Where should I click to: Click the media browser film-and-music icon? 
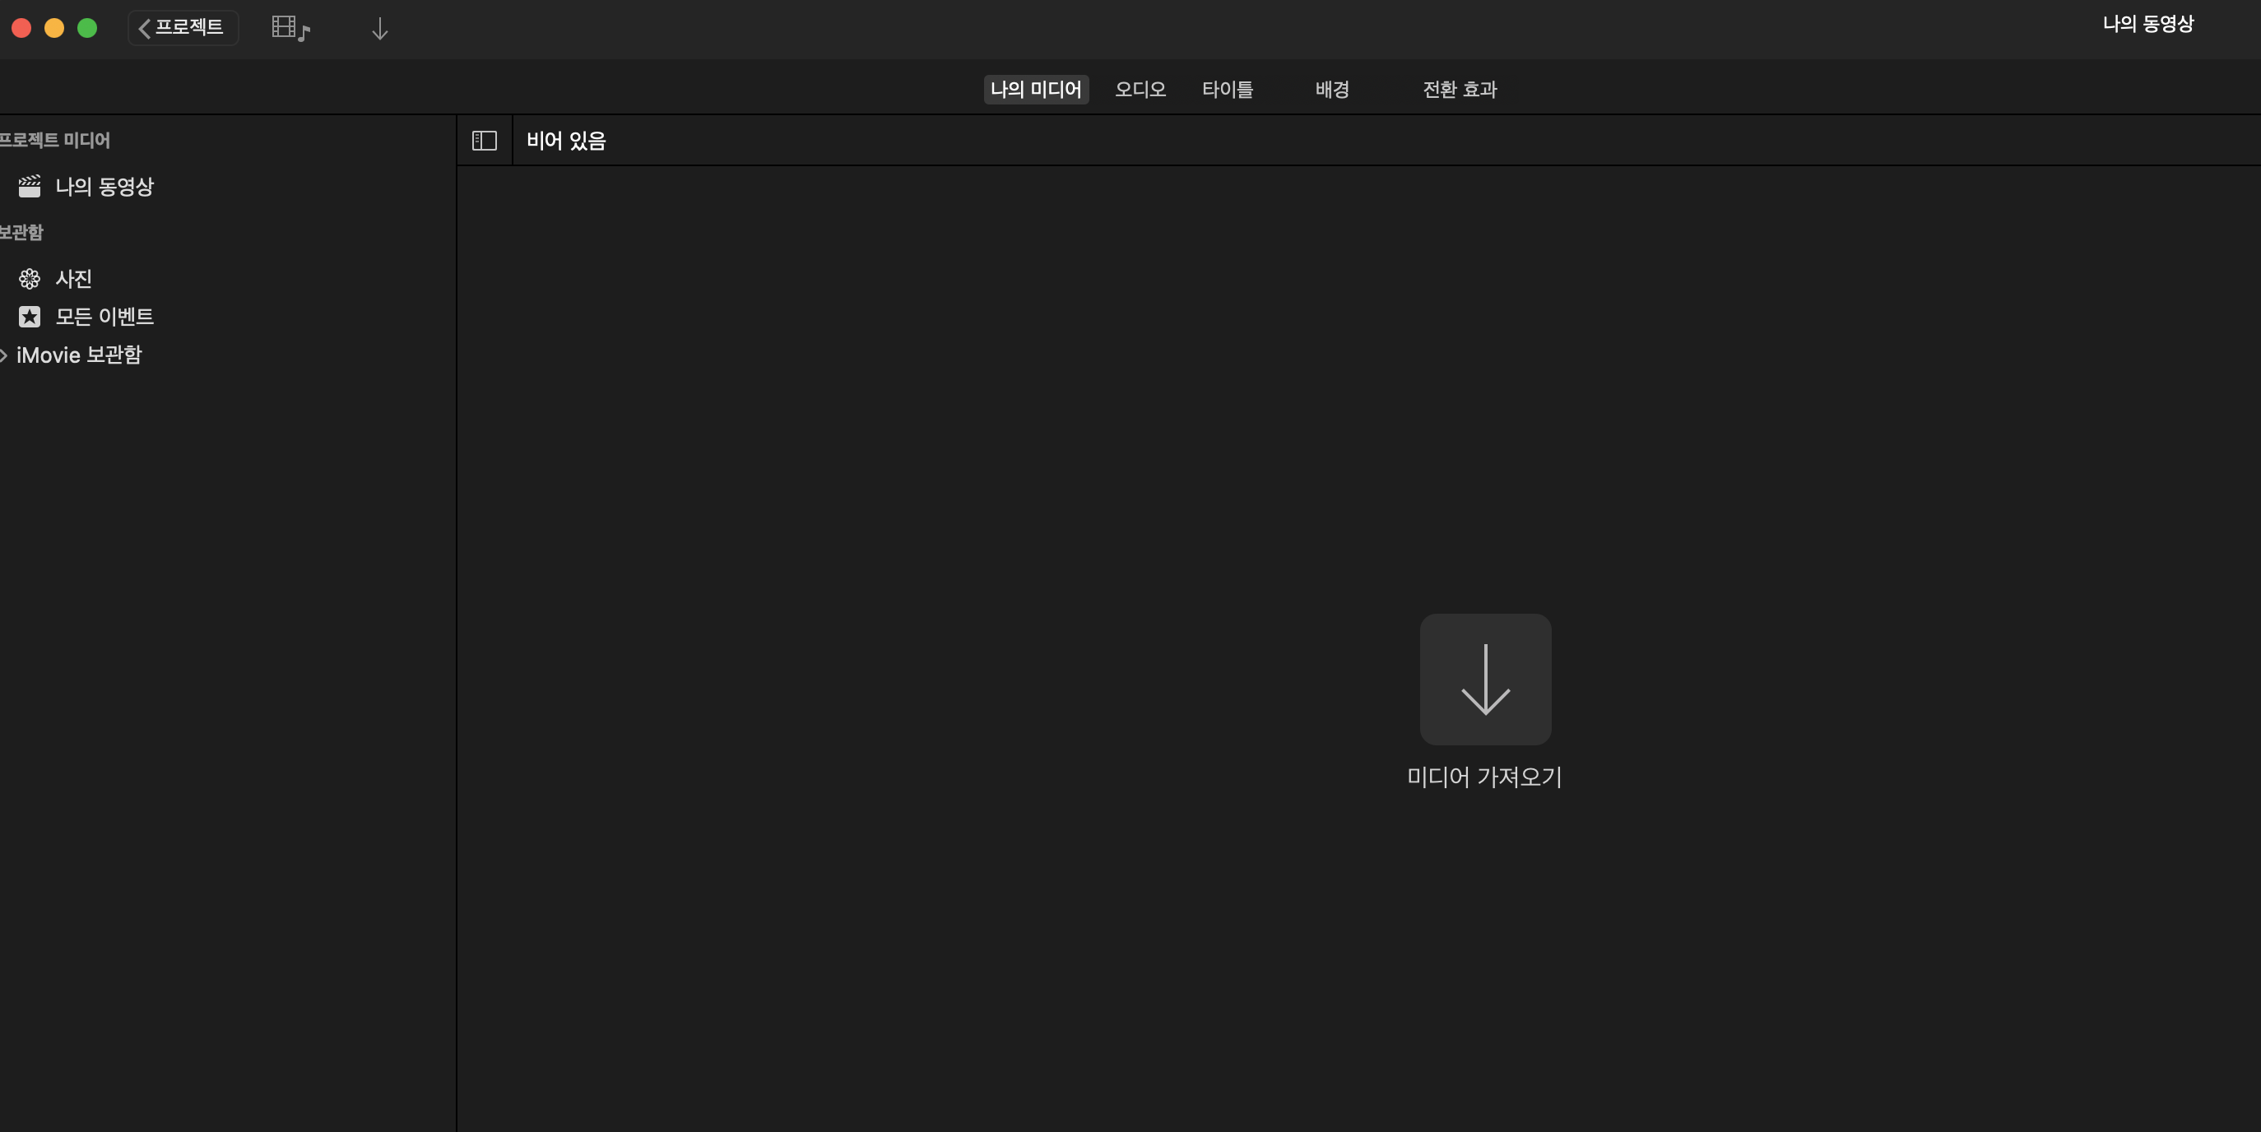coord(290,28)
